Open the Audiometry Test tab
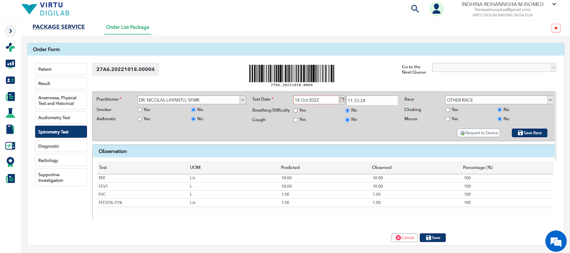 (61, 118)
